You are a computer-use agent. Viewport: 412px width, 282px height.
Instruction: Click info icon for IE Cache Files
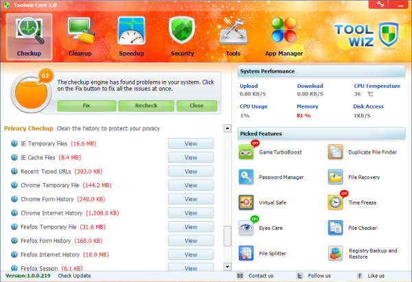pos(14,157)
